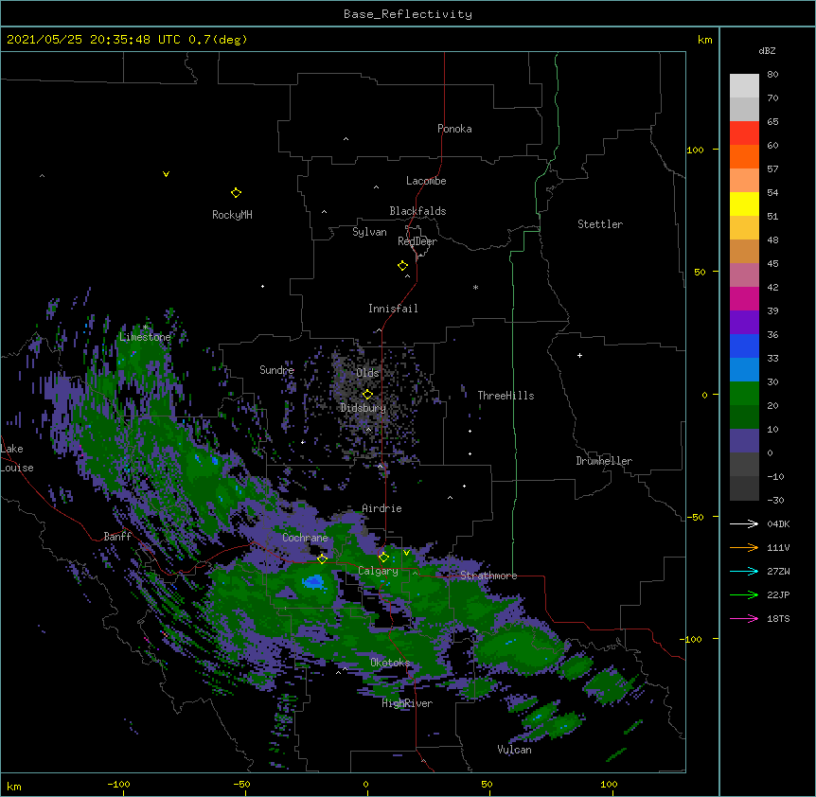Click the yellow diamond marker below RedDeer
Viewport: 816px width, 797px height.
pyautogui.click(x=402, y=266)
